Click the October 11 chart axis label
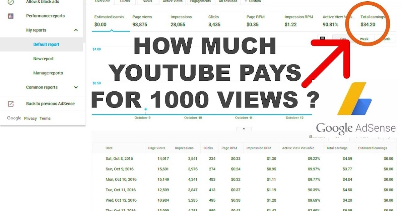The width and height of the screenshot is (402, 211). [244, 118]
